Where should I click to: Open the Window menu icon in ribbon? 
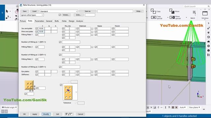[205, 13]
